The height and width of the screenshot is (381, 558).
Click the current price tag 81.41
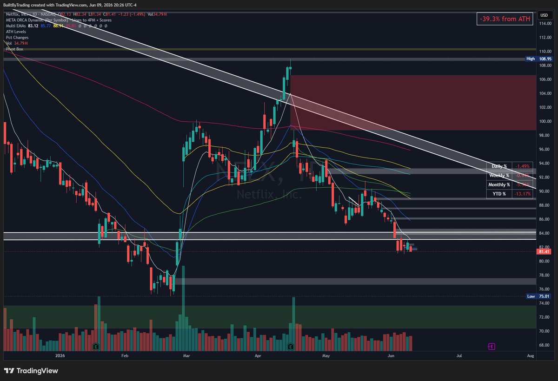[x=544, y=251]
